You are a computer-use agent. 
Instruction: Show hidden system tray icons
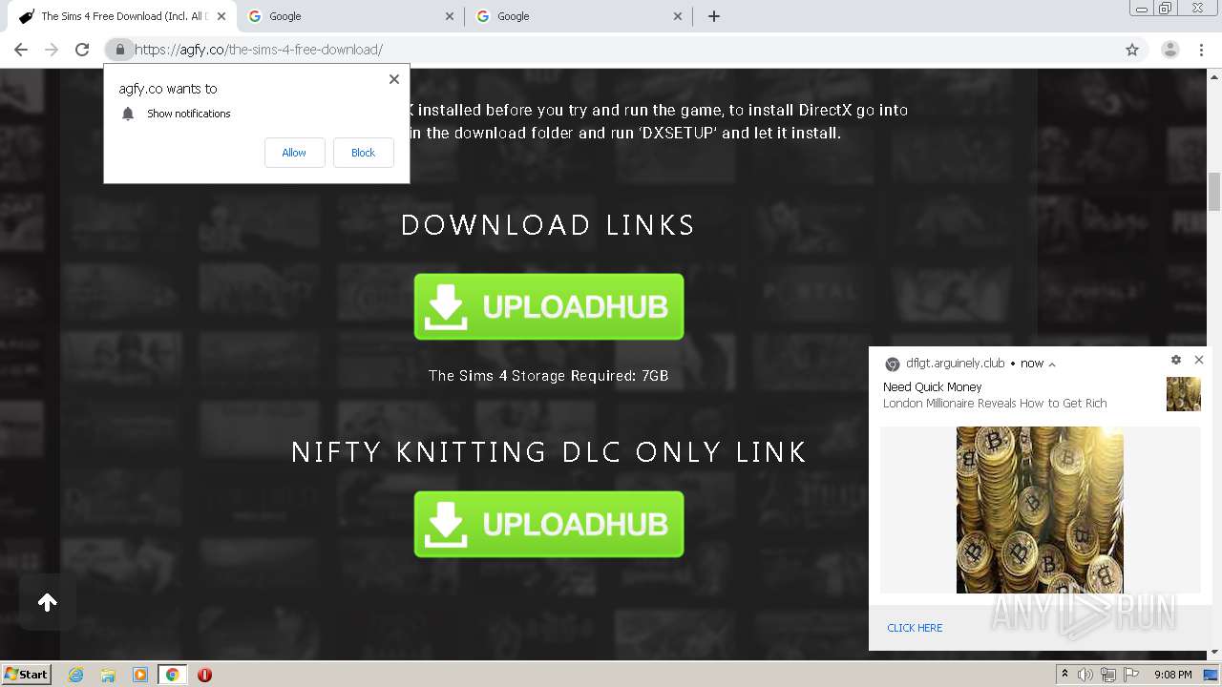[x=1065, y=675]
